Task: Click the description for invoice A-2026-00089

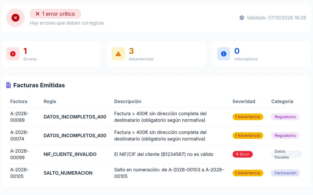Action: pyautogui.click(x=160, y=117)
